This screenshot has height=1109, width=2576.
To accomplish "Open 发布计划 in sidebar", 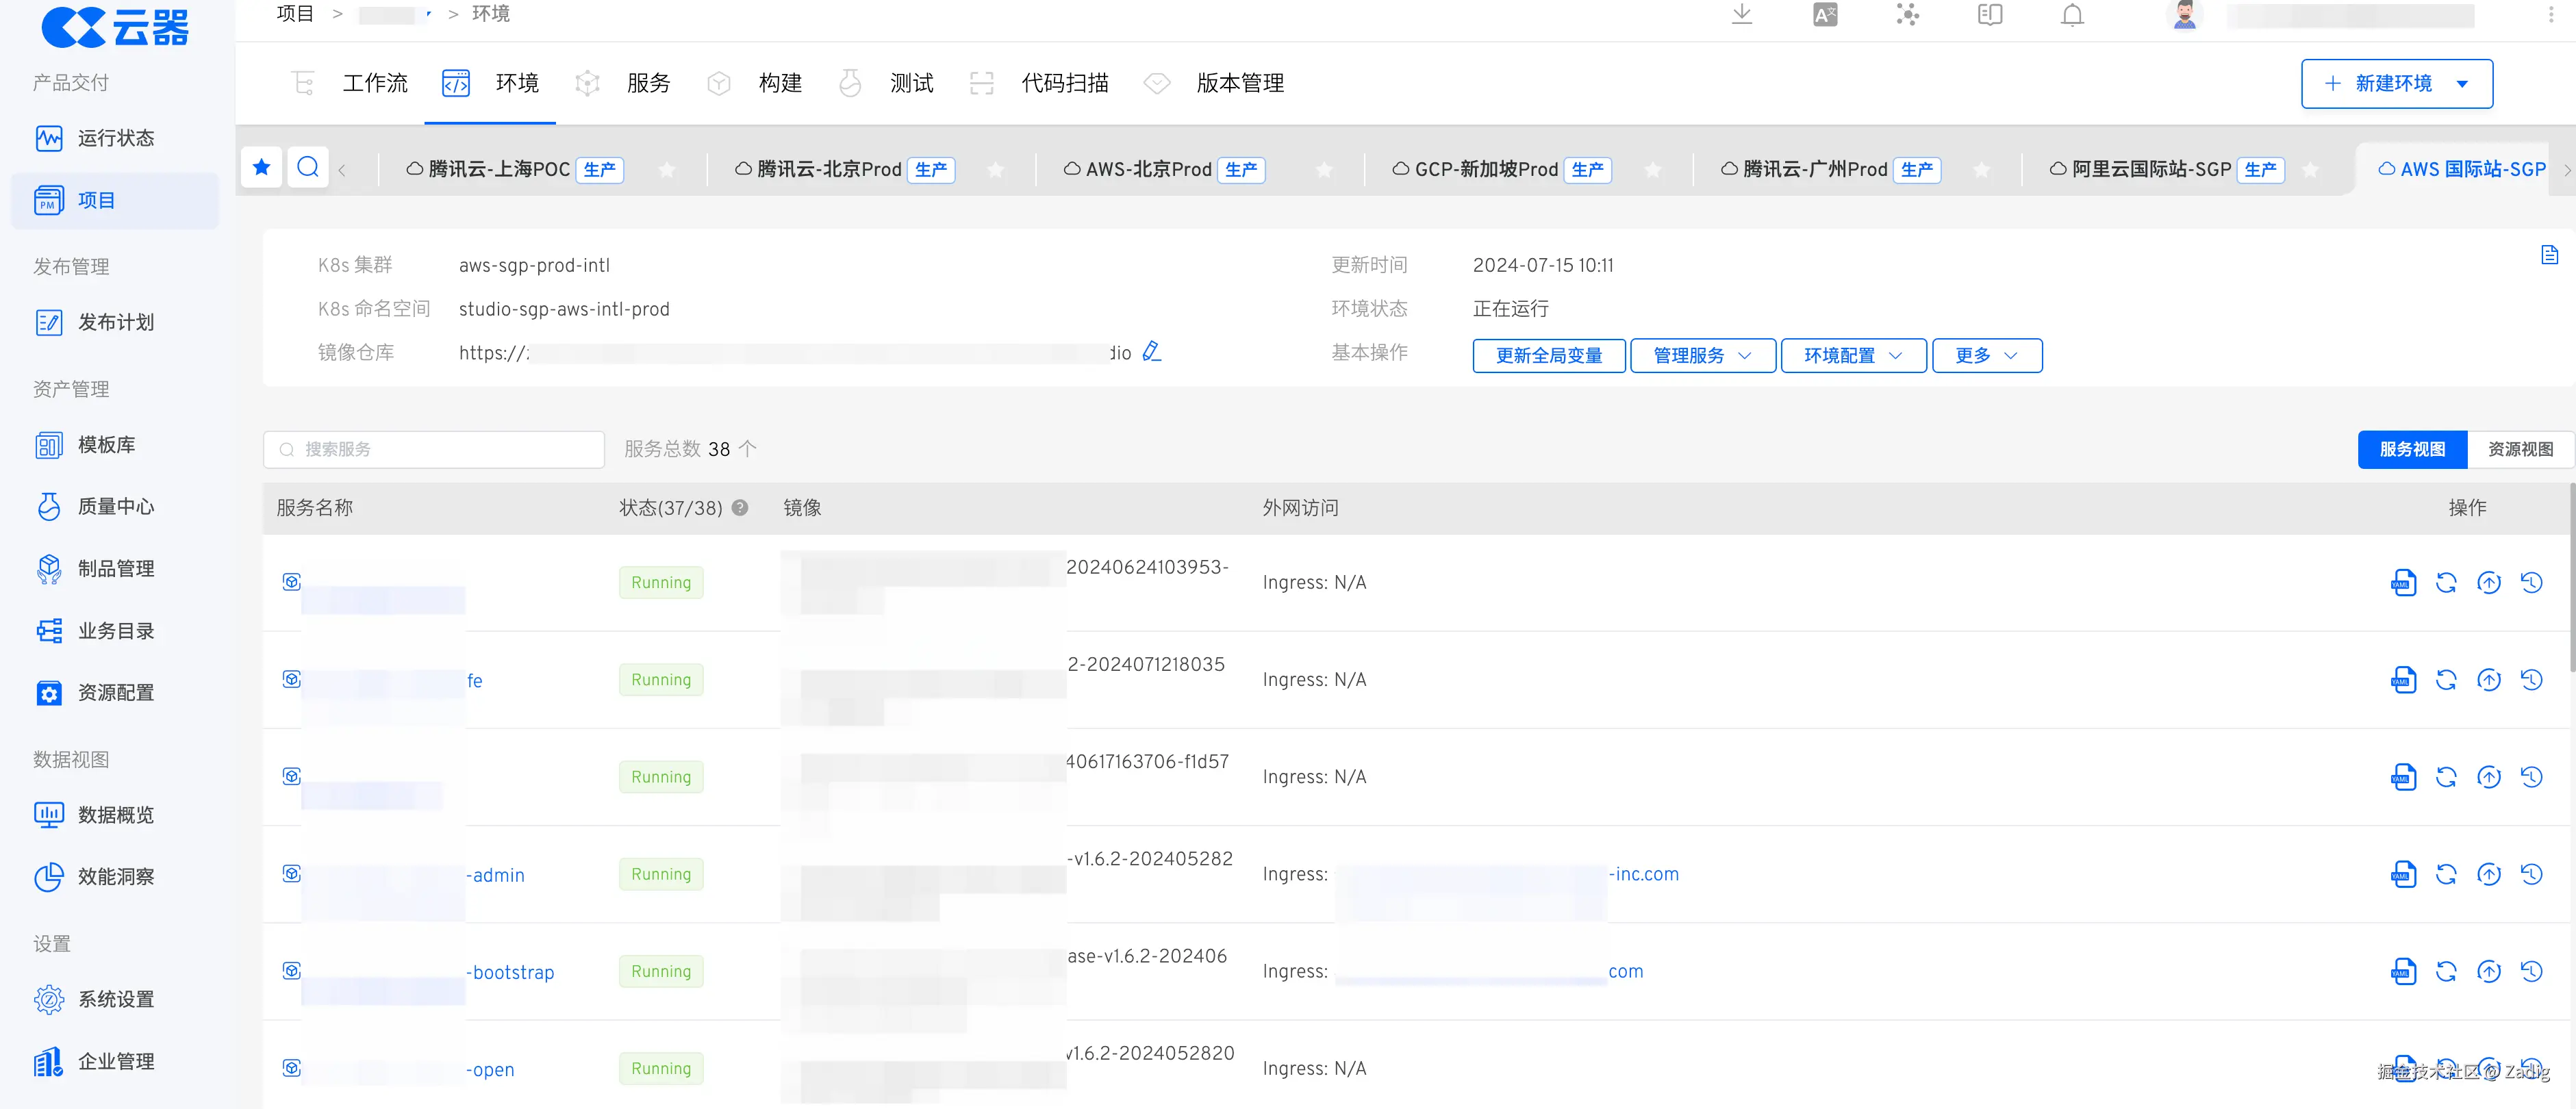I will click(115, 322).
